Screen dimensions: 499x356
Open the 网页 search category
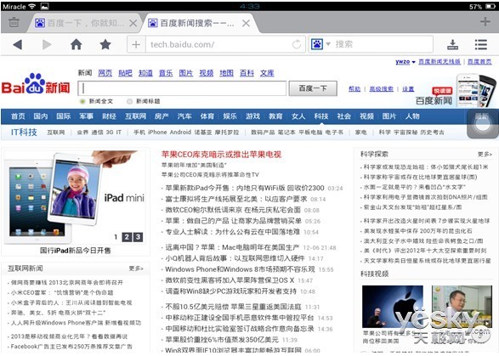[x=105, y=73]
